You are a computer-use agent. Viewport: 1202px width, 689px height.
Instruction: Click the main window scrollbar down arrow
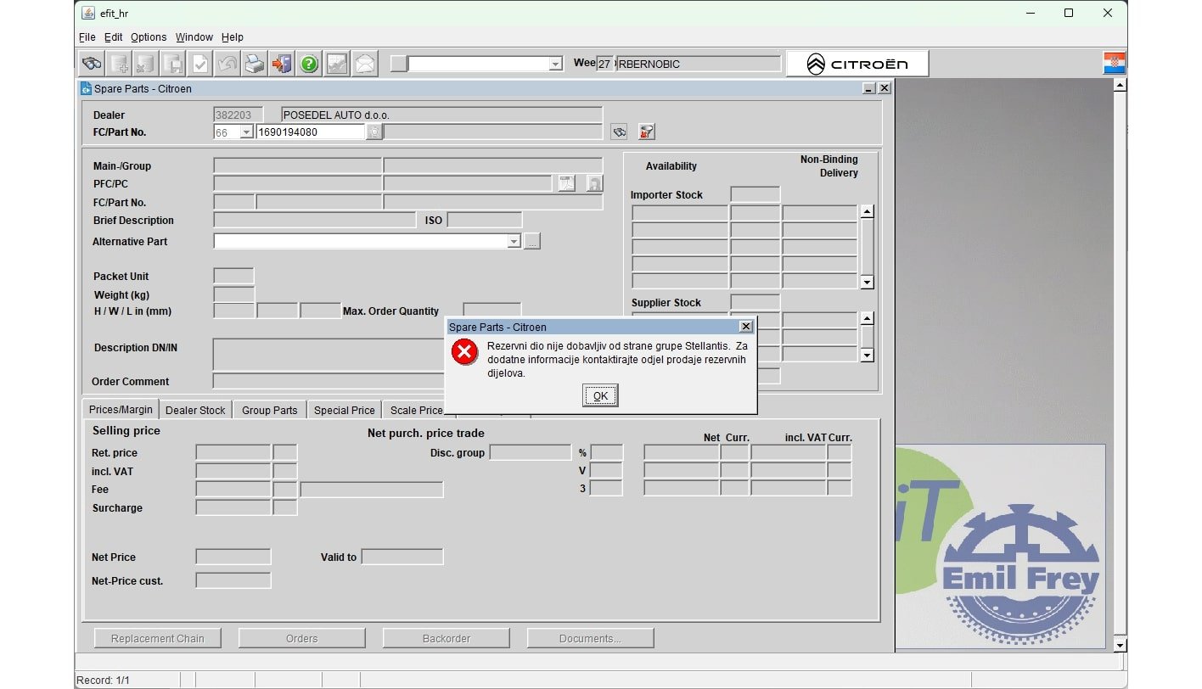tap(1121, 646)
